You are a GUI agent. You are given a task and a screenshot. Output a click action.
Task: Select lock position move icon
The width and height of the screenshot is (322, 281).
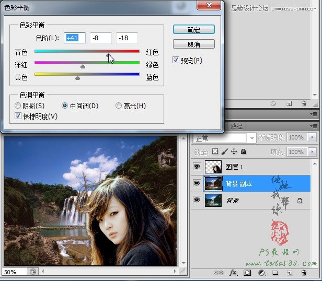pos(234,151)
